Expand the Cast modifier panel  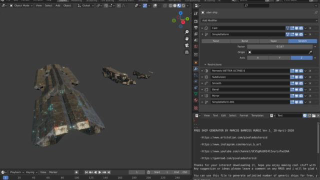(202, 28)
